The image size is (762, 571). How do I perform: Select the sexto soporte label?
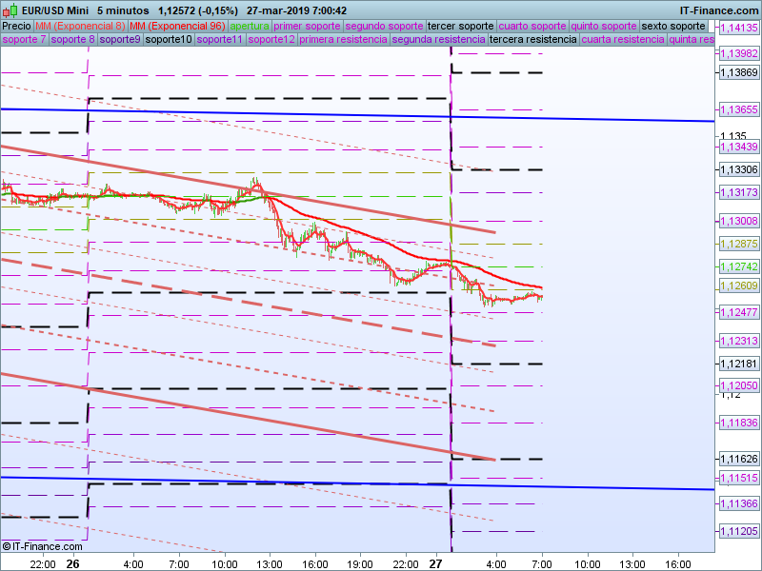pos(673,26)
